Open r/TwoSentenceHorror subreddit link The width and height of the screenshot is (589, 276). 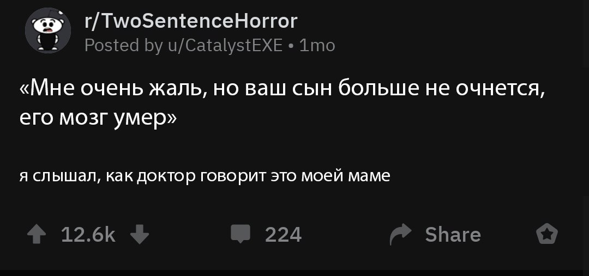[191, 21]
